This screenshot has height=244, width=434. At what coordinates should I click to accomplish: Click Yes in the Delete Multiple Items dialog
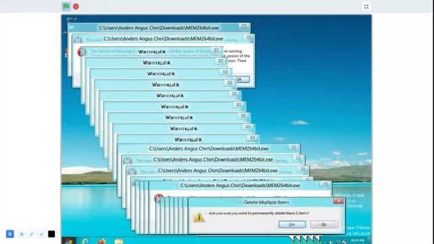click(x=292, y=224)
